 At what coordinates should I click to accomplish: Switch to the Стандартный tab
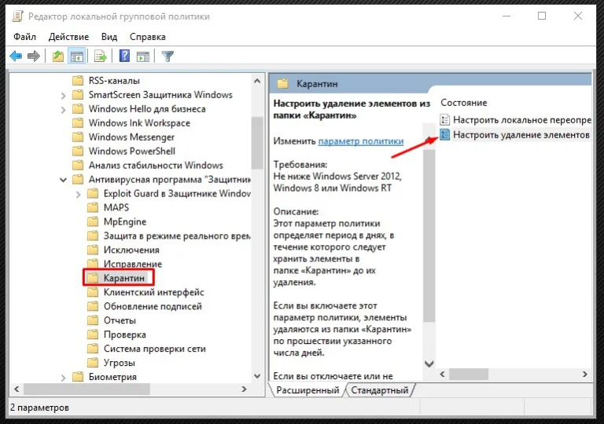379,390
